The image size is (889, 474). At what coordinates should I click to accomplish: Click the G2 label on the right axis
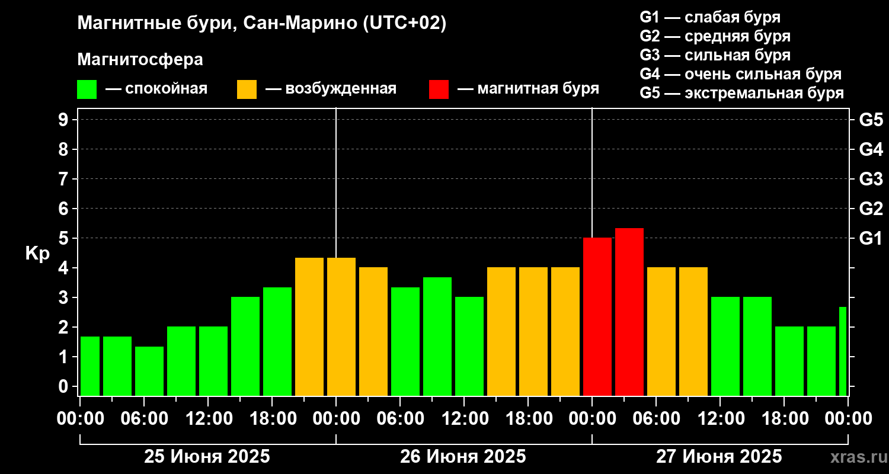click(x=871, y=209)
